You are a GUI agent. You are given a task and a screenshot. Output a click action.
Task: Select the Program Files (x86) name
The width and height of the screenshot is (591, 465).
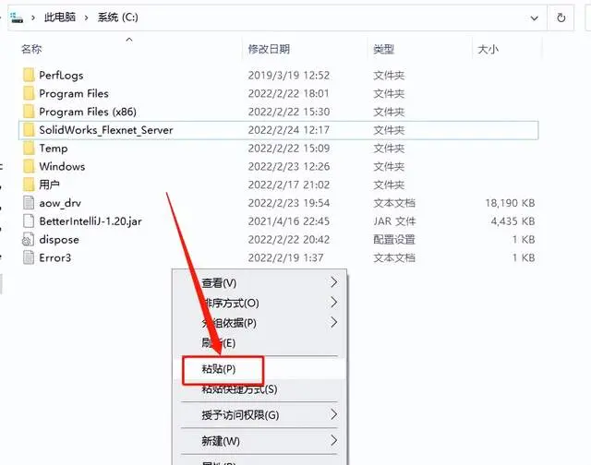[88, 112]
